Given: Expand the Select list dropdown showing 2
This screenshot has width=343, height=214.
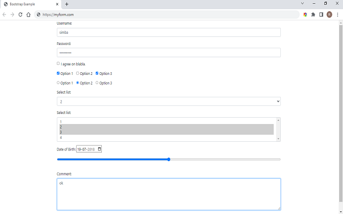Looking at the screenshot, I should tap(168, 101).
